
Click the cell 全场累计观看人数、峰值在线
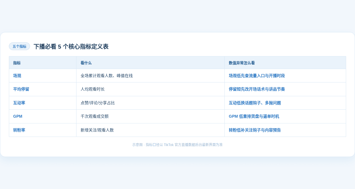click(x=151, y=76)
